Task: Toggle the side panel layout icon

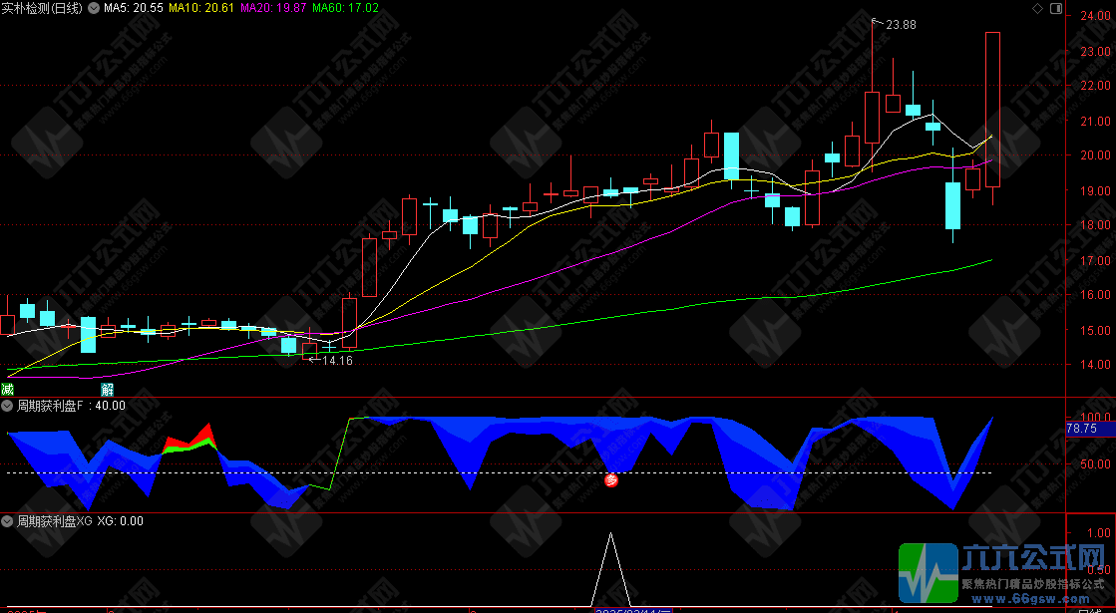Action: click(x=1054, y=8)
